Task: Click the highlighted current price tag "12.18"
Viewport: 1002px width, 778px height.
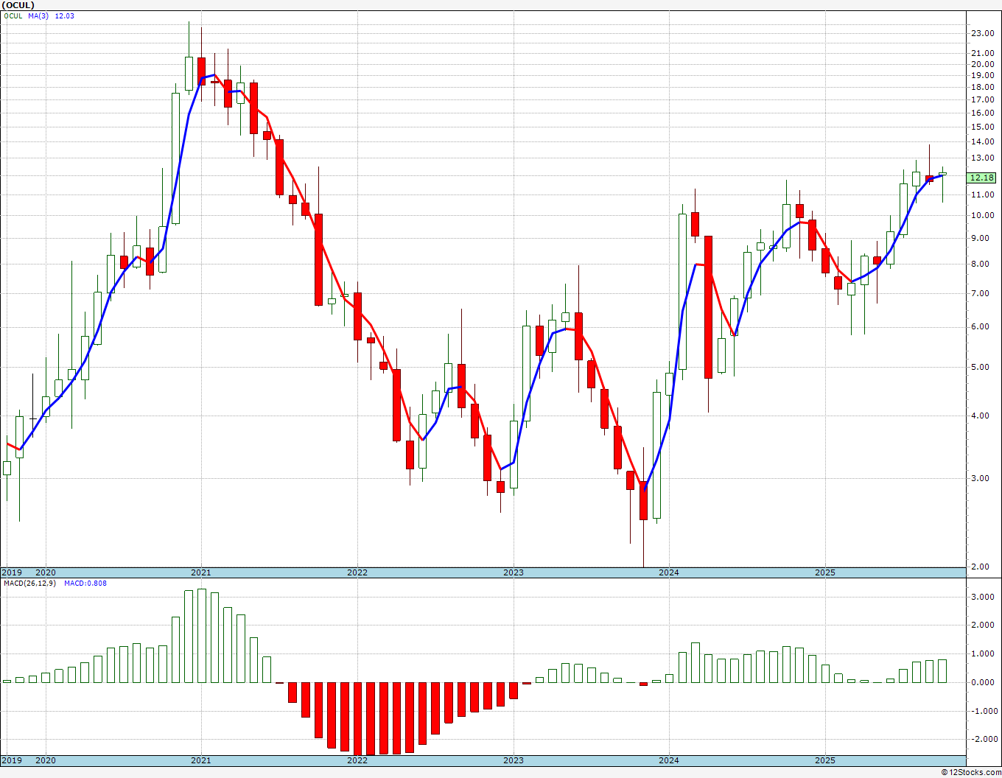Action: (981, 178)
